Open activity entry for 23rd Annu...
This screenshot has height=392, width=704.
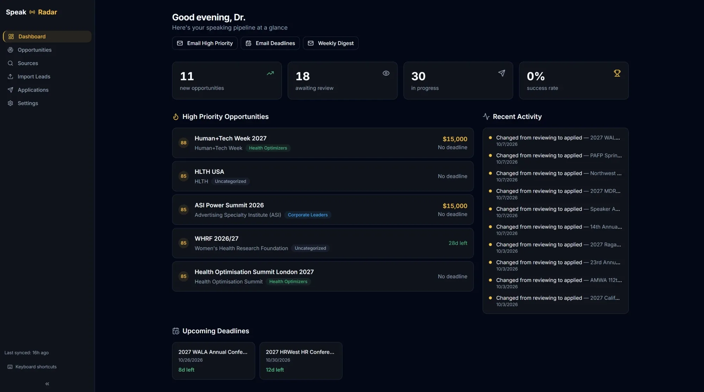[x=555, y=266]
